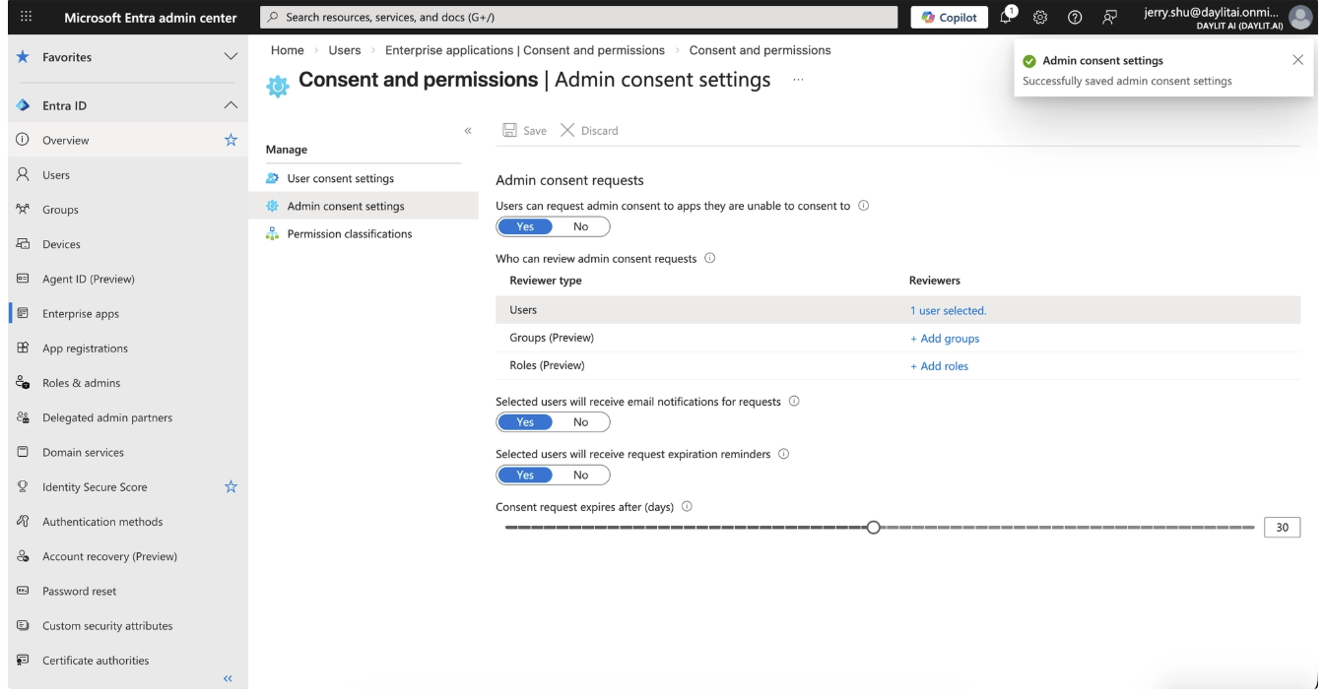This screenshot has width=1324, height=699.
Task: Open the account avatar picture
Action: (x=1301, y=18)
